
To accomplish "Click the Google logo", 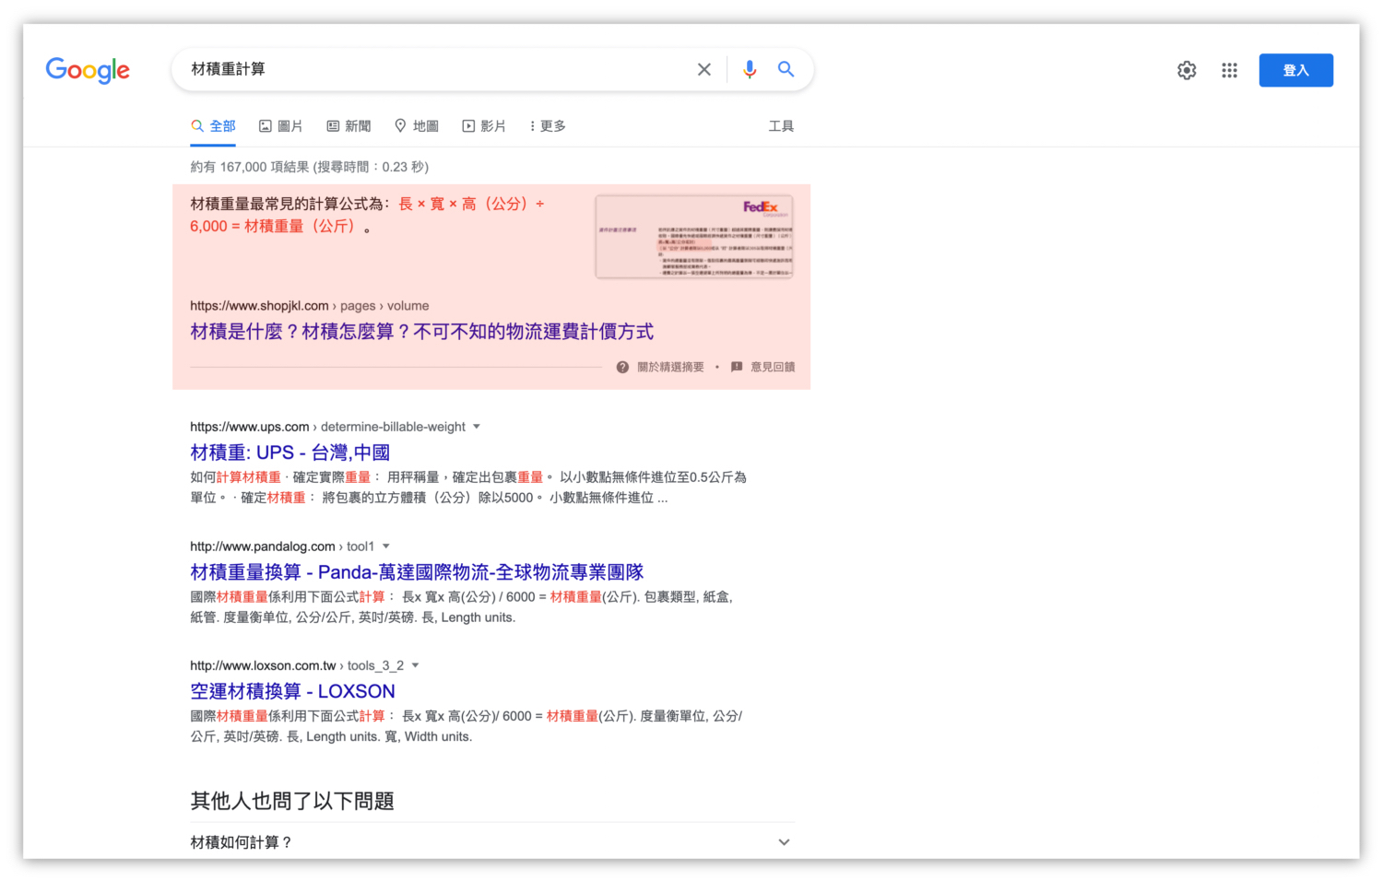I will (88, 70).
